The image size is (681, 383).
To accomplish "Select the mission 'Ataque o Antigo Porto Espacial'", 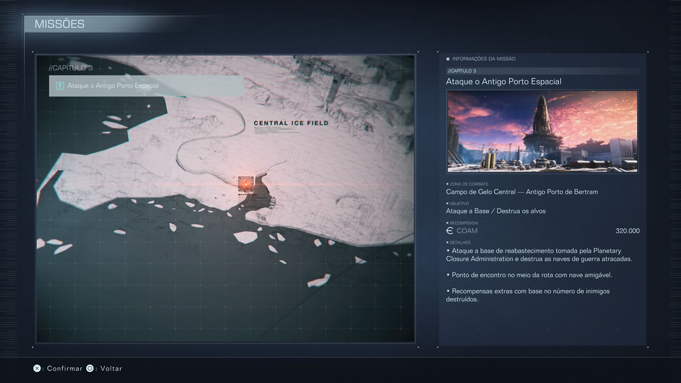I will tap(146, 86).
